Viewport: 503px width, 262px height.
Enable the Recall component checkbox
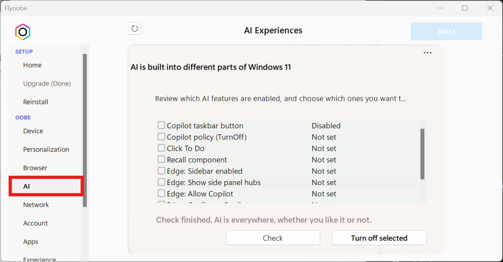coord(161,160)
